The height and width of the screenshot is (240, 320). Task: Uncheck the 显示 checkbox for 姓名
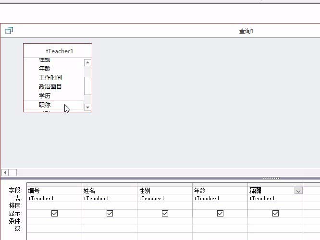(x=110, y=214)
